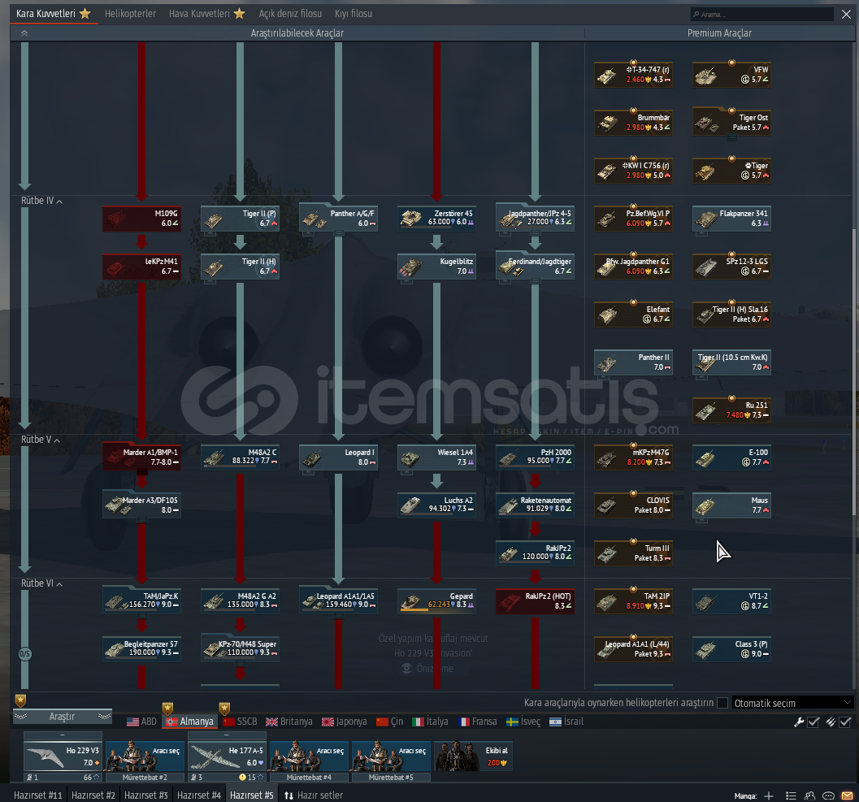Open the Hava Kuvvetleri tab
Viewport: 859px width, 802px height.
[206, 14]
